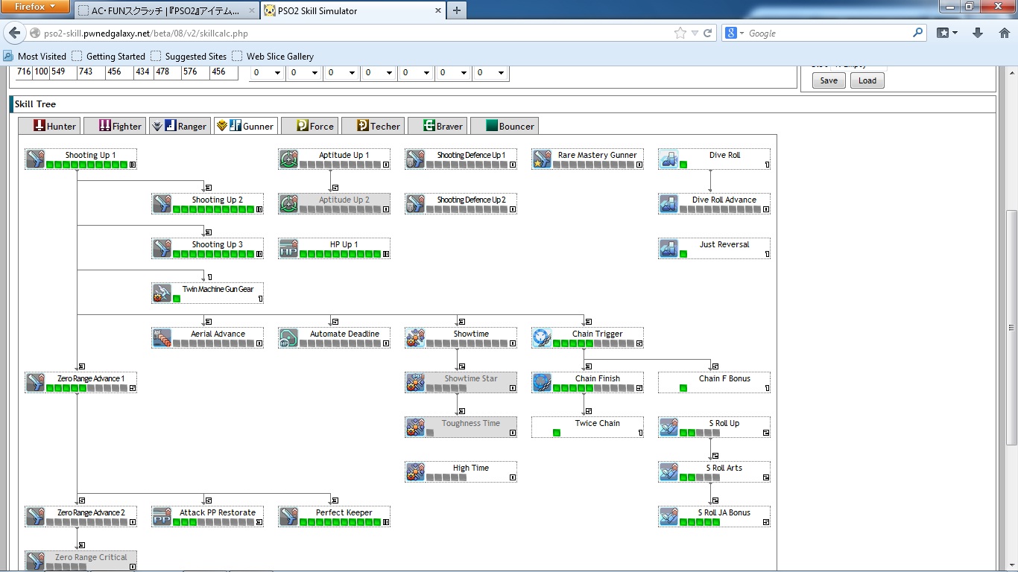The image size is (1018, 572).
Task: Click the Perfect Keeper skill icon
Action: pos(289,517)
